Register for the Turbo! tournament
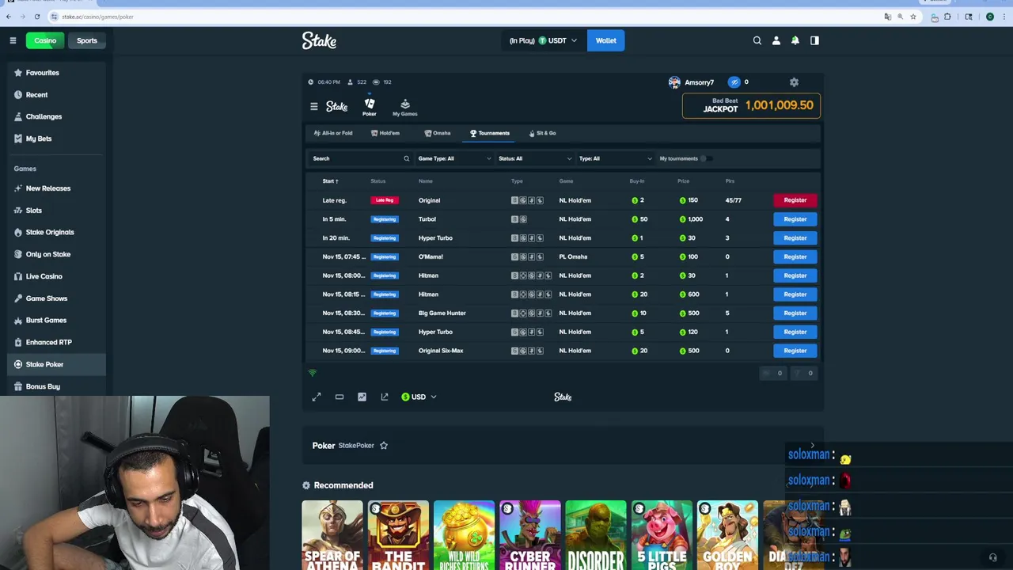1013x570 pixels. pyautogui.click(x=795, y=219)
